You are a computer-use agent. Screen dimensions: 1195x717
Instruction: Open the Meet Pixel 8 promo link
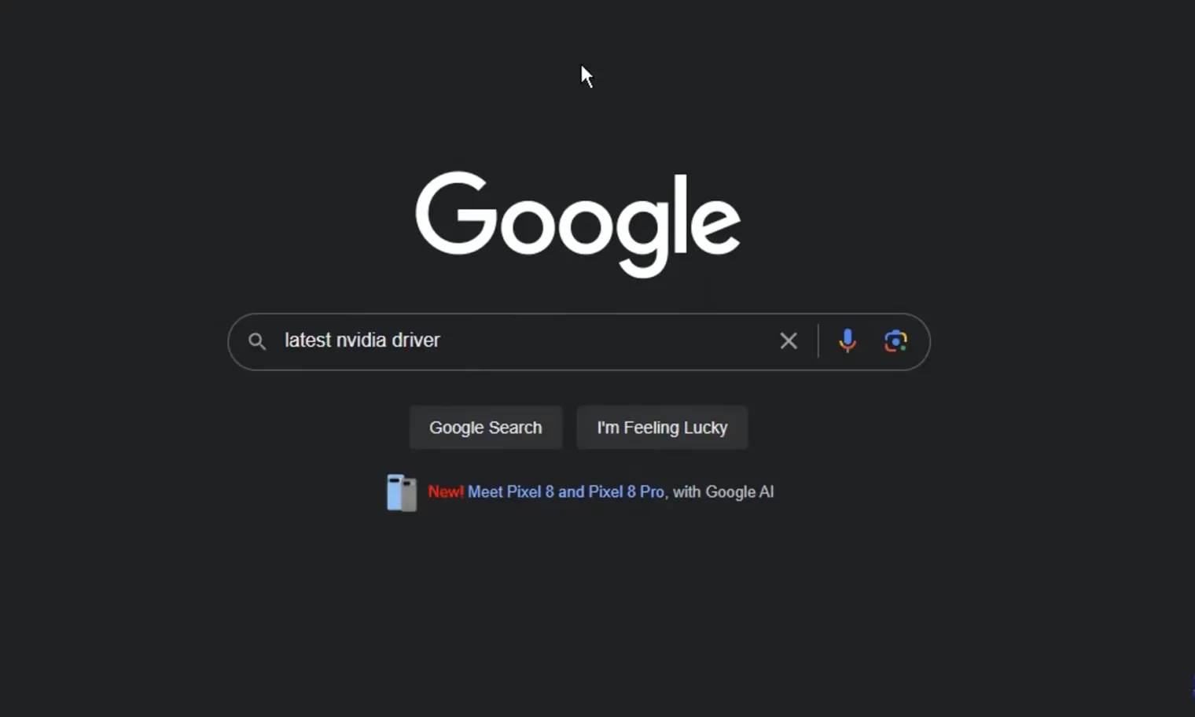566,492
